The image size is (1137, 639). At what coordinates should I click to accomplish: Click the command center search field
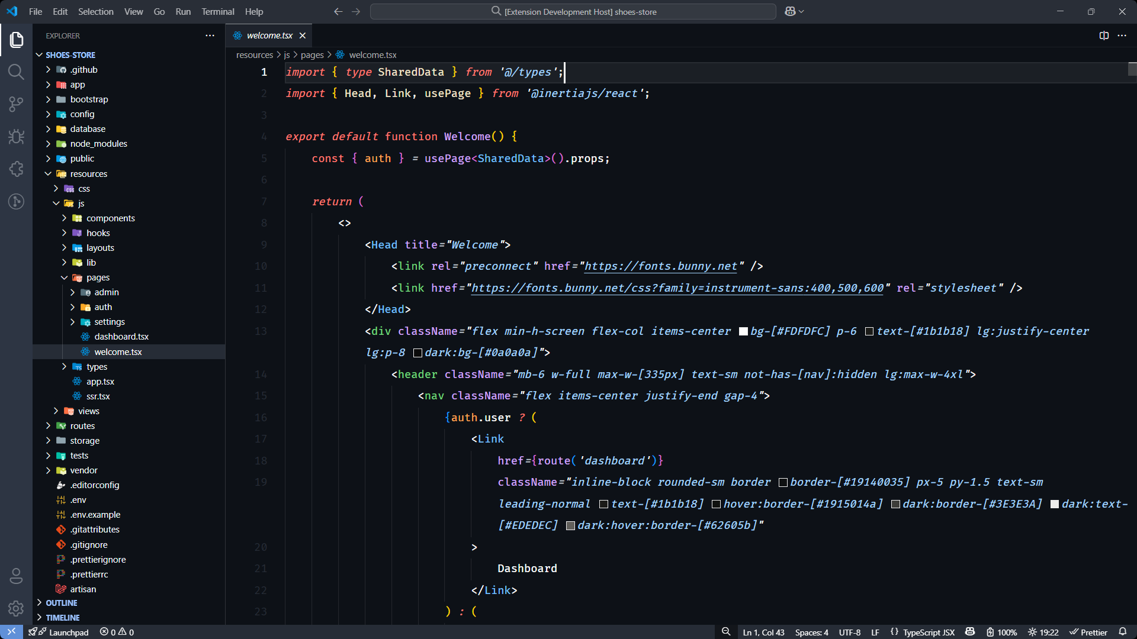573,11
